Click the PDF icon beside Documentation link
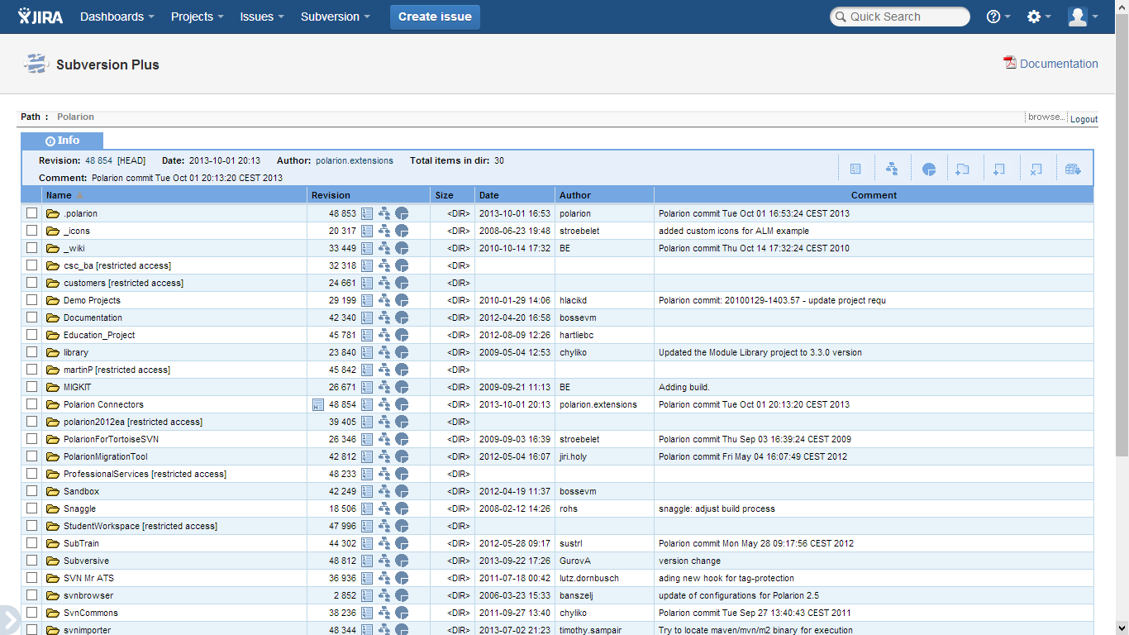The width and height of the screenshot is (1129, 635). coord(1010,63)
